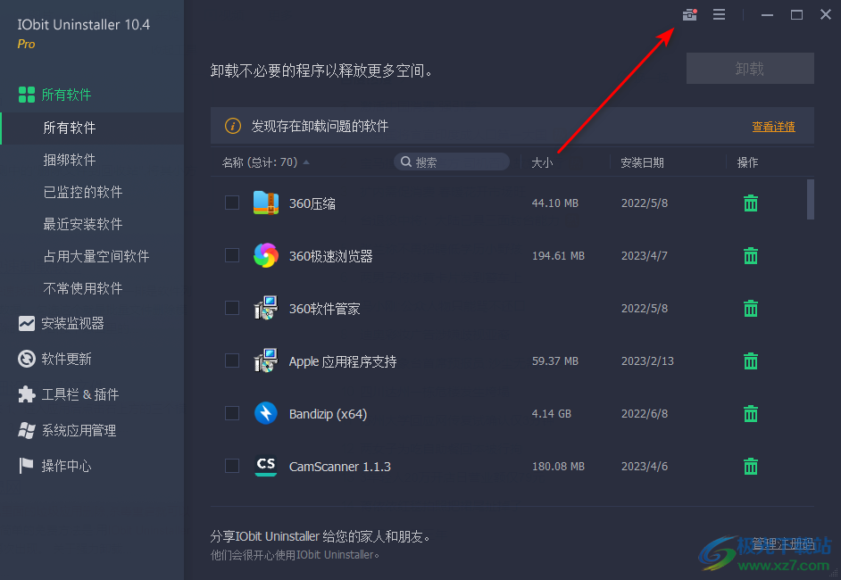Open the hamburger options menu
841x580 pixels.
(720, 14)
